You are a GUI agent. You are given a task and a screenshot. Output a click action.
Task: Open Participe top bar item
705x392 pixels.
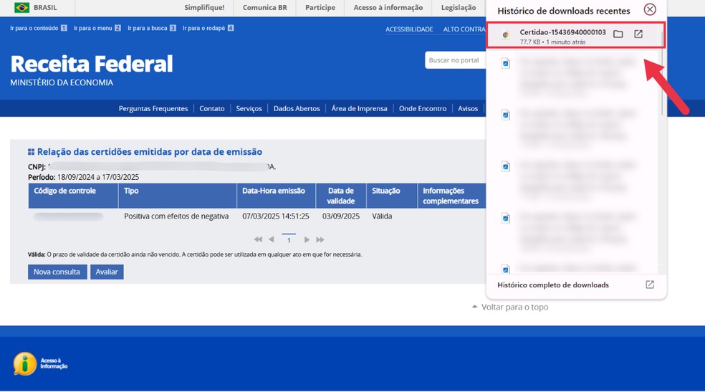[x=320, y=8]
